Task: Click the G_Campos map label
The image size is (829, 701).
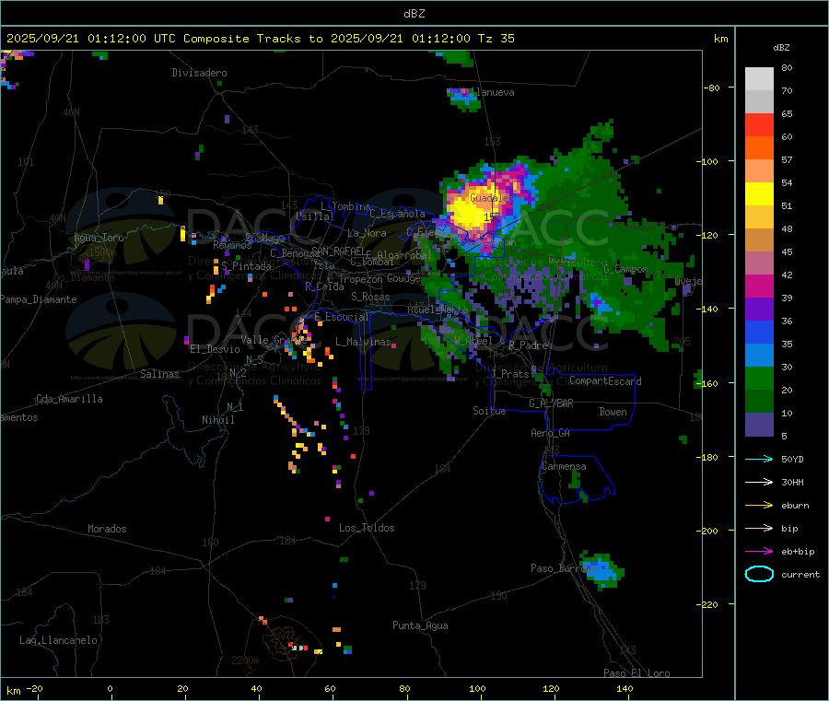Action: pyautogui.click(x=625, y=269)
